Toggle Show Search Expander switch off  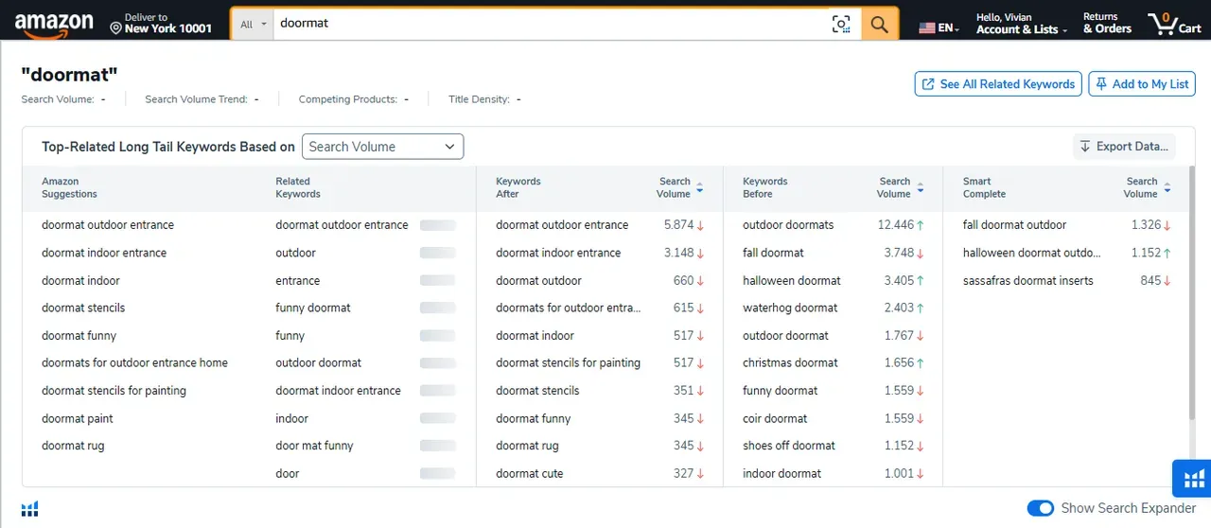coord(1040,508)
